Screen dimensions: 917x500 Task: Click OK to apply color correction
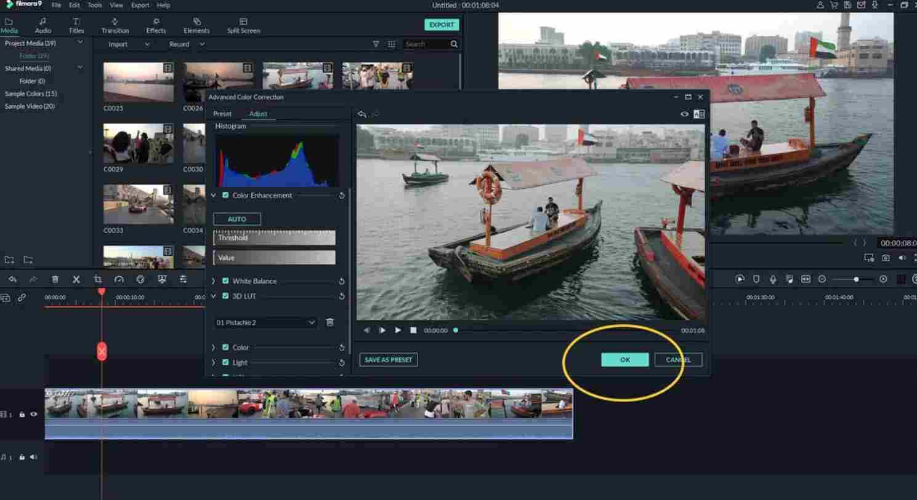[x=624, y=360]
